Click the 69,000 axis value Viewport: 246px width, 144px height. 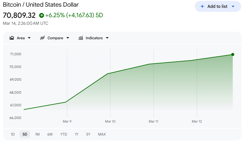[15, 79]
